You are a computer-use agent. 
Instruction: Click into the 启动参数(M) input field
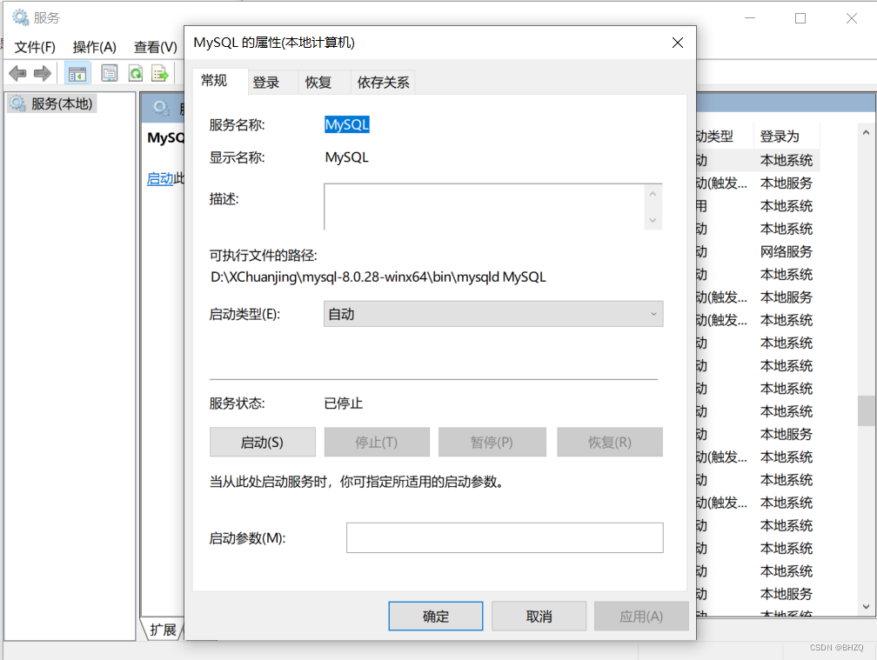click(x=505, y=537)
